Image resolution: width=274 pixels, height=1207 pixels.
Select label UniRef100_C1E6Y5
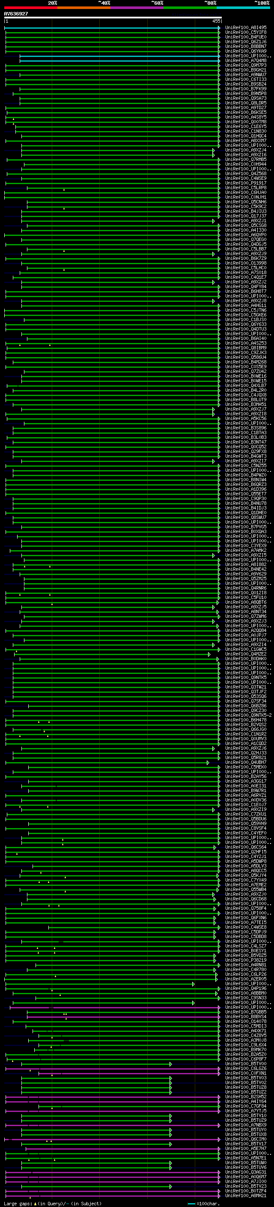pos(246,126)
